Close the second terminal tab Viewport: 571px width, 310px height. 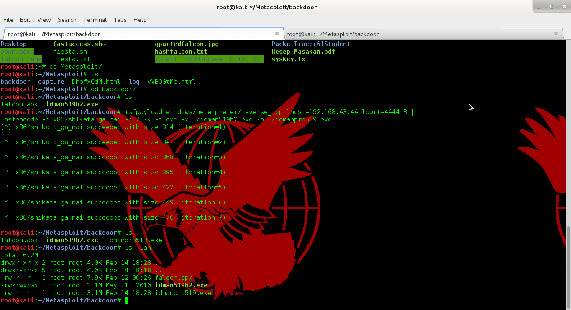[556, 34]
